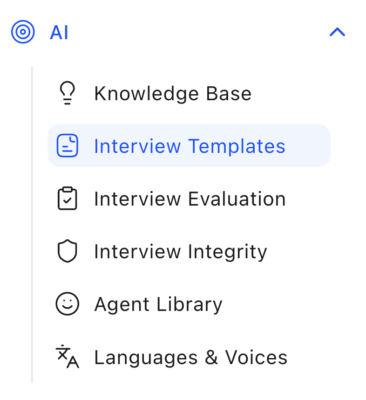Open Languages & Voices settings
The width and height of the screenshot is (366, 400).
[190, 358]
